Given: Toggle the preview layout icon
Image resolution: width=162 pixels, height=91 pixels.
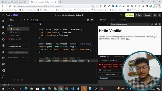Looking at the screenshot, I should click(92, 20).
